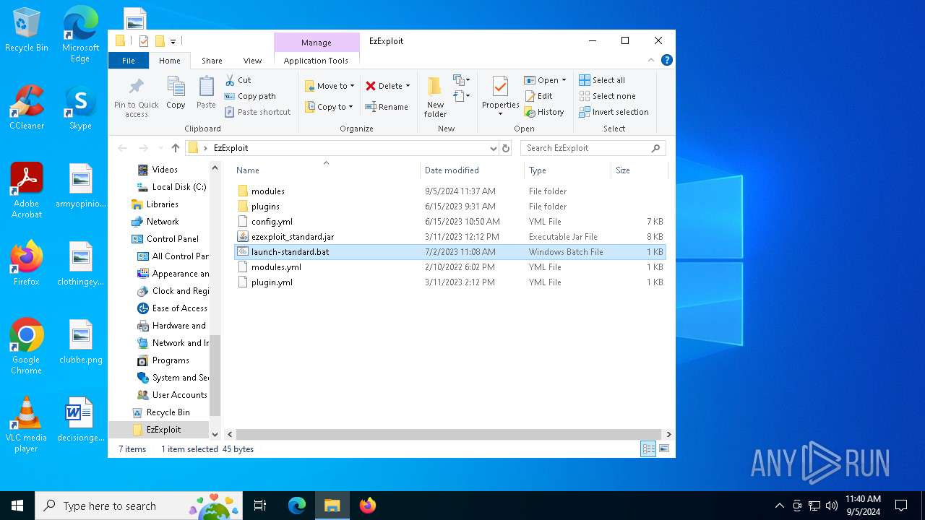The image size is (925, 520).
Task: Open the notification center
Action: point(901,506)
